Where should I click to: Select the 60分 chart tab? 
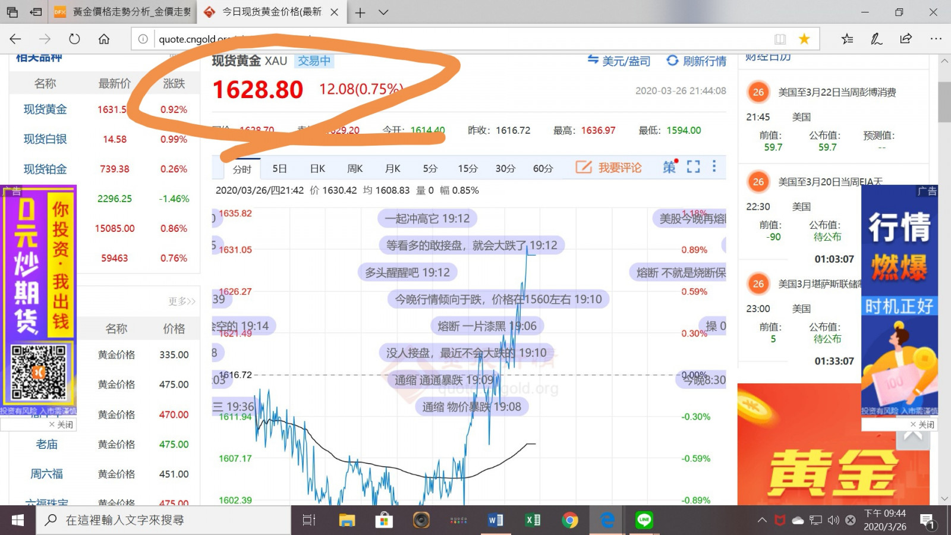pyautogui.click(x=543, y=169)
